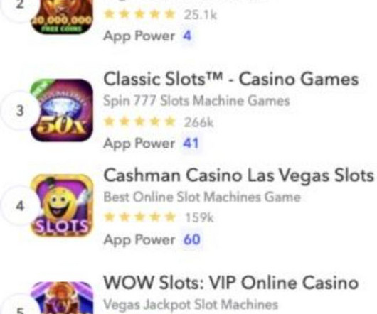Click the star rating beside 25.1k

tap(139, 14)
